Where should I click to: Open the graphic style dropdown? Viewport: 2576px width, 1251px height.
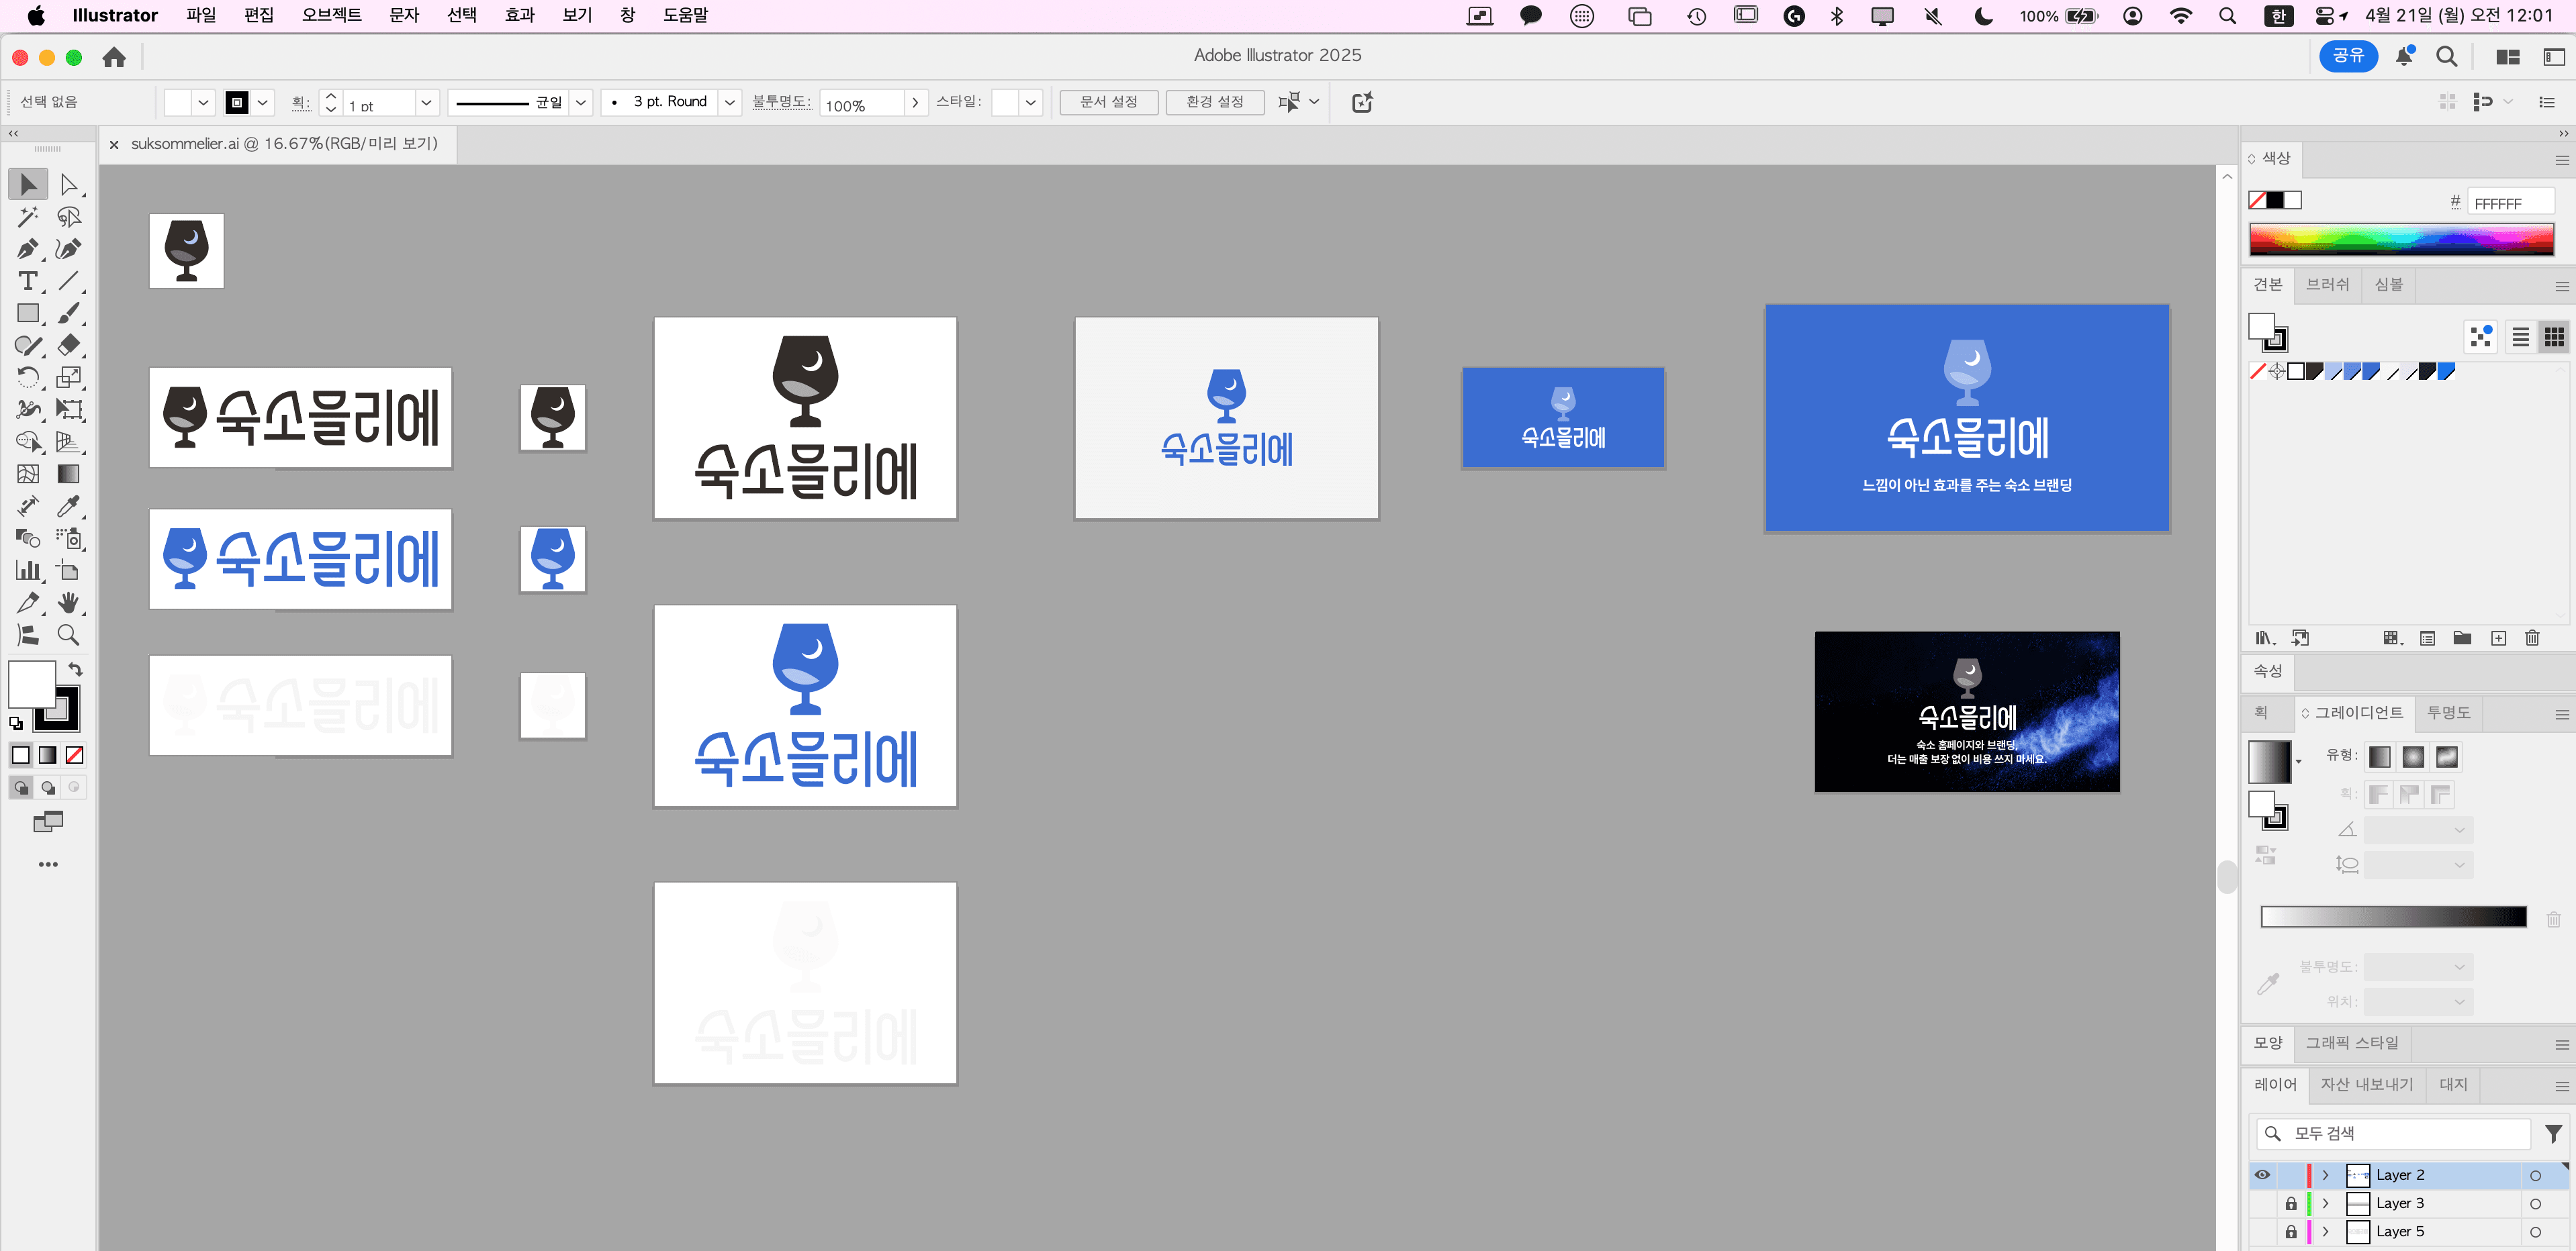coord(1030,102)
